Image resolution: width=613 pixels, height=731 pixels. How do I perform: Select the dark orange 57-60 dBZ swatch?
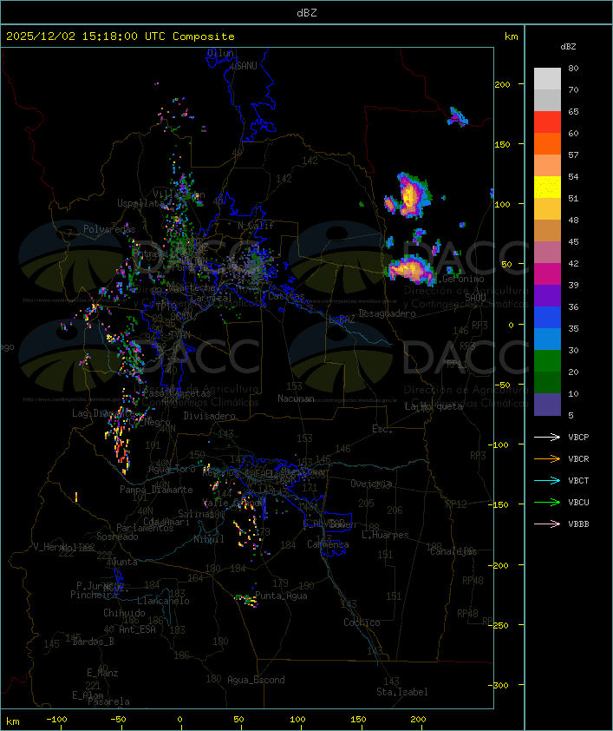pos(547,143)
